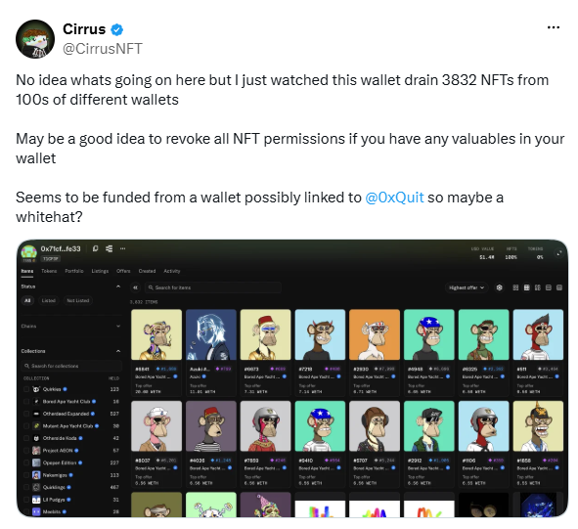Open the @0xQuit mention link
Screen dimensions: 578x529
point(394,198)
